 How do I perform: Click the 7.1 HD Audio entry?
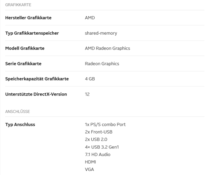tap(97, 155)
